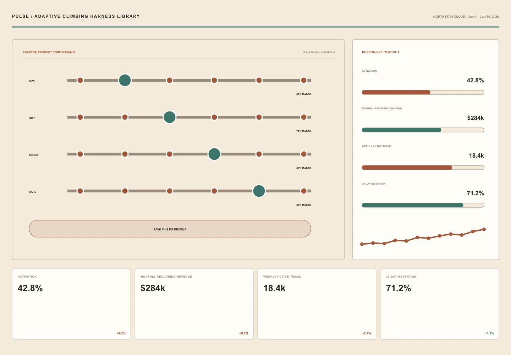The height and width of the screenshot is (355, 511).
Task: Set CARE slider to fourth stop
Action: 214,191
